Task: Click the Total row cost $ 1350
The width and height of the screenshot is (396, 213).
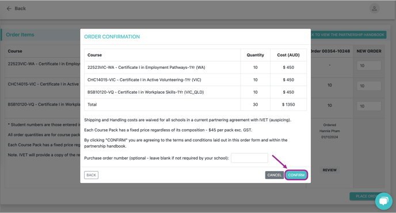Action: (288, 104)
